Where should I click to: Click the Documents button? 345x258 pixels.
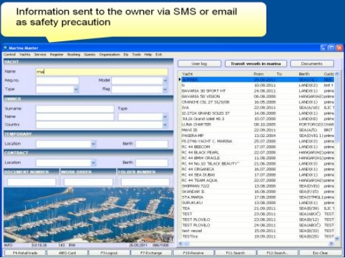(312, 63)
